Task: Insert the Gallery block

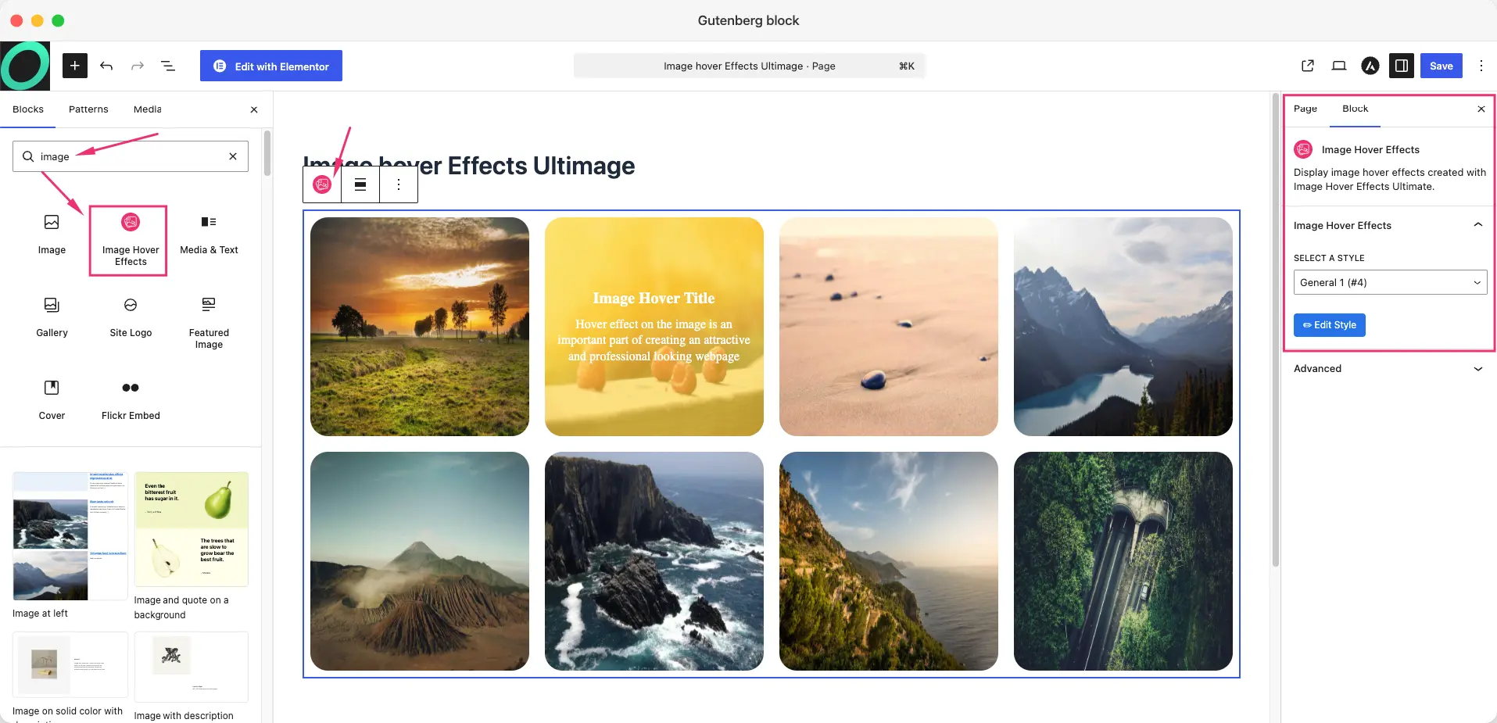Action: click(52, 318)
